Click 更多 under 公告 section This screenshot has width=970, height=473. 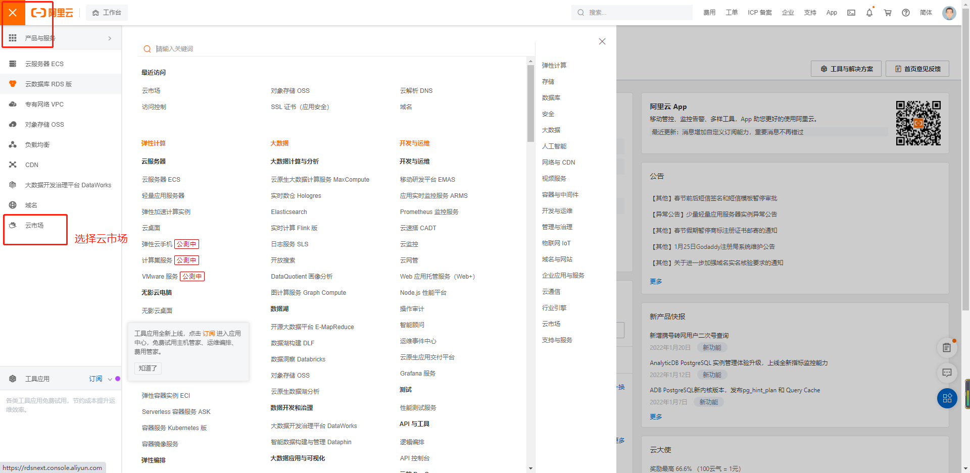(656, 282)
